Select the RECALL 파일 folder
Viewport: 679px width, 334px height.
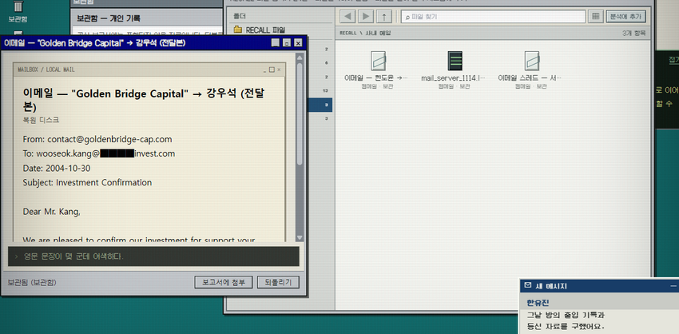280,30
